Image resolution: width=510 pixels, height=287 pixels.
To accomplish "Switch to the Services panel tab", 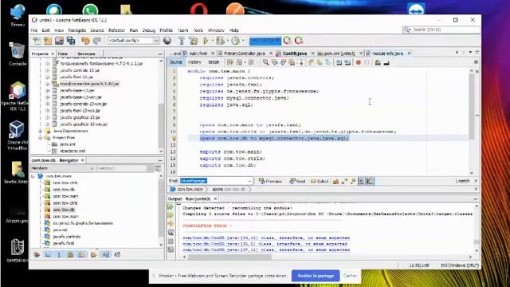I will 86,53.
